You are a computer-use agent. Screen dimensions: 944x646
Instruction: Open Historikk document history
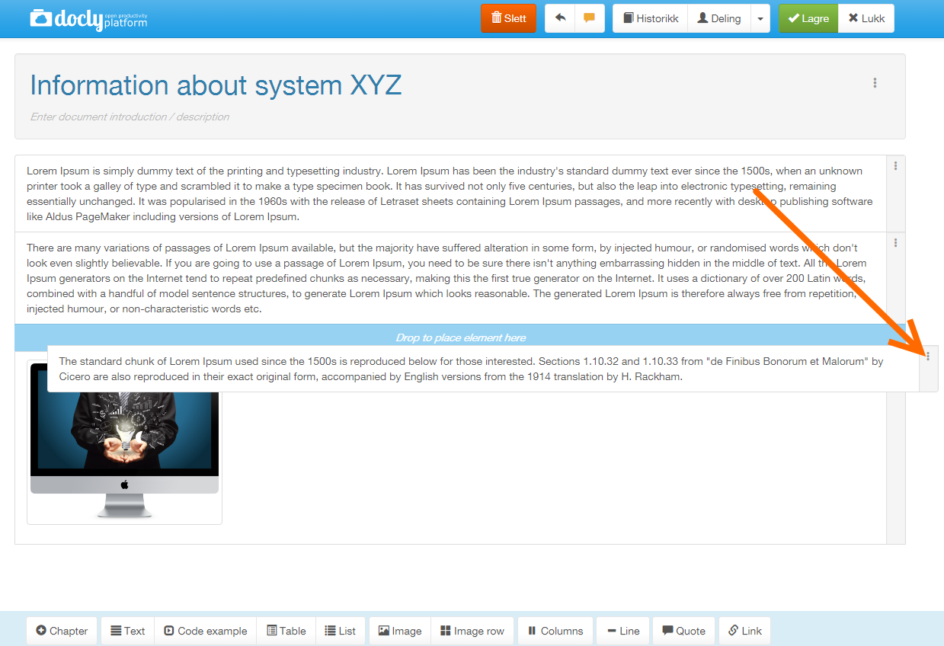click(x=650, y=18)
